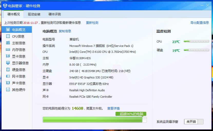This screenshot has width=213, height=131.
Task: Click the performance score 14608
Action: pyautogui.click(x=78, y=108)
